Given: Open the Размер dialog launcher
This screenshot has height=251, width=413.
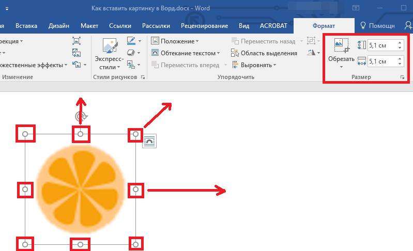Looking at the screenshot, I should click(x=402, y=77).
